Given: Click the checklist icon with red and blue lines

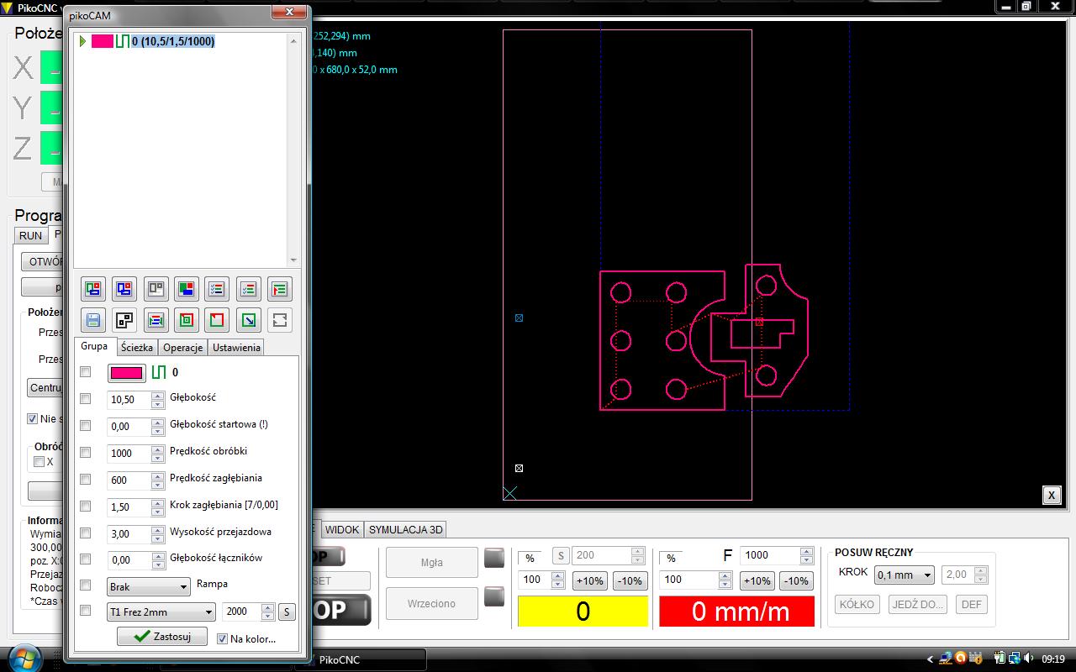Looking at the screenshot, I should (x=217, y=289).
